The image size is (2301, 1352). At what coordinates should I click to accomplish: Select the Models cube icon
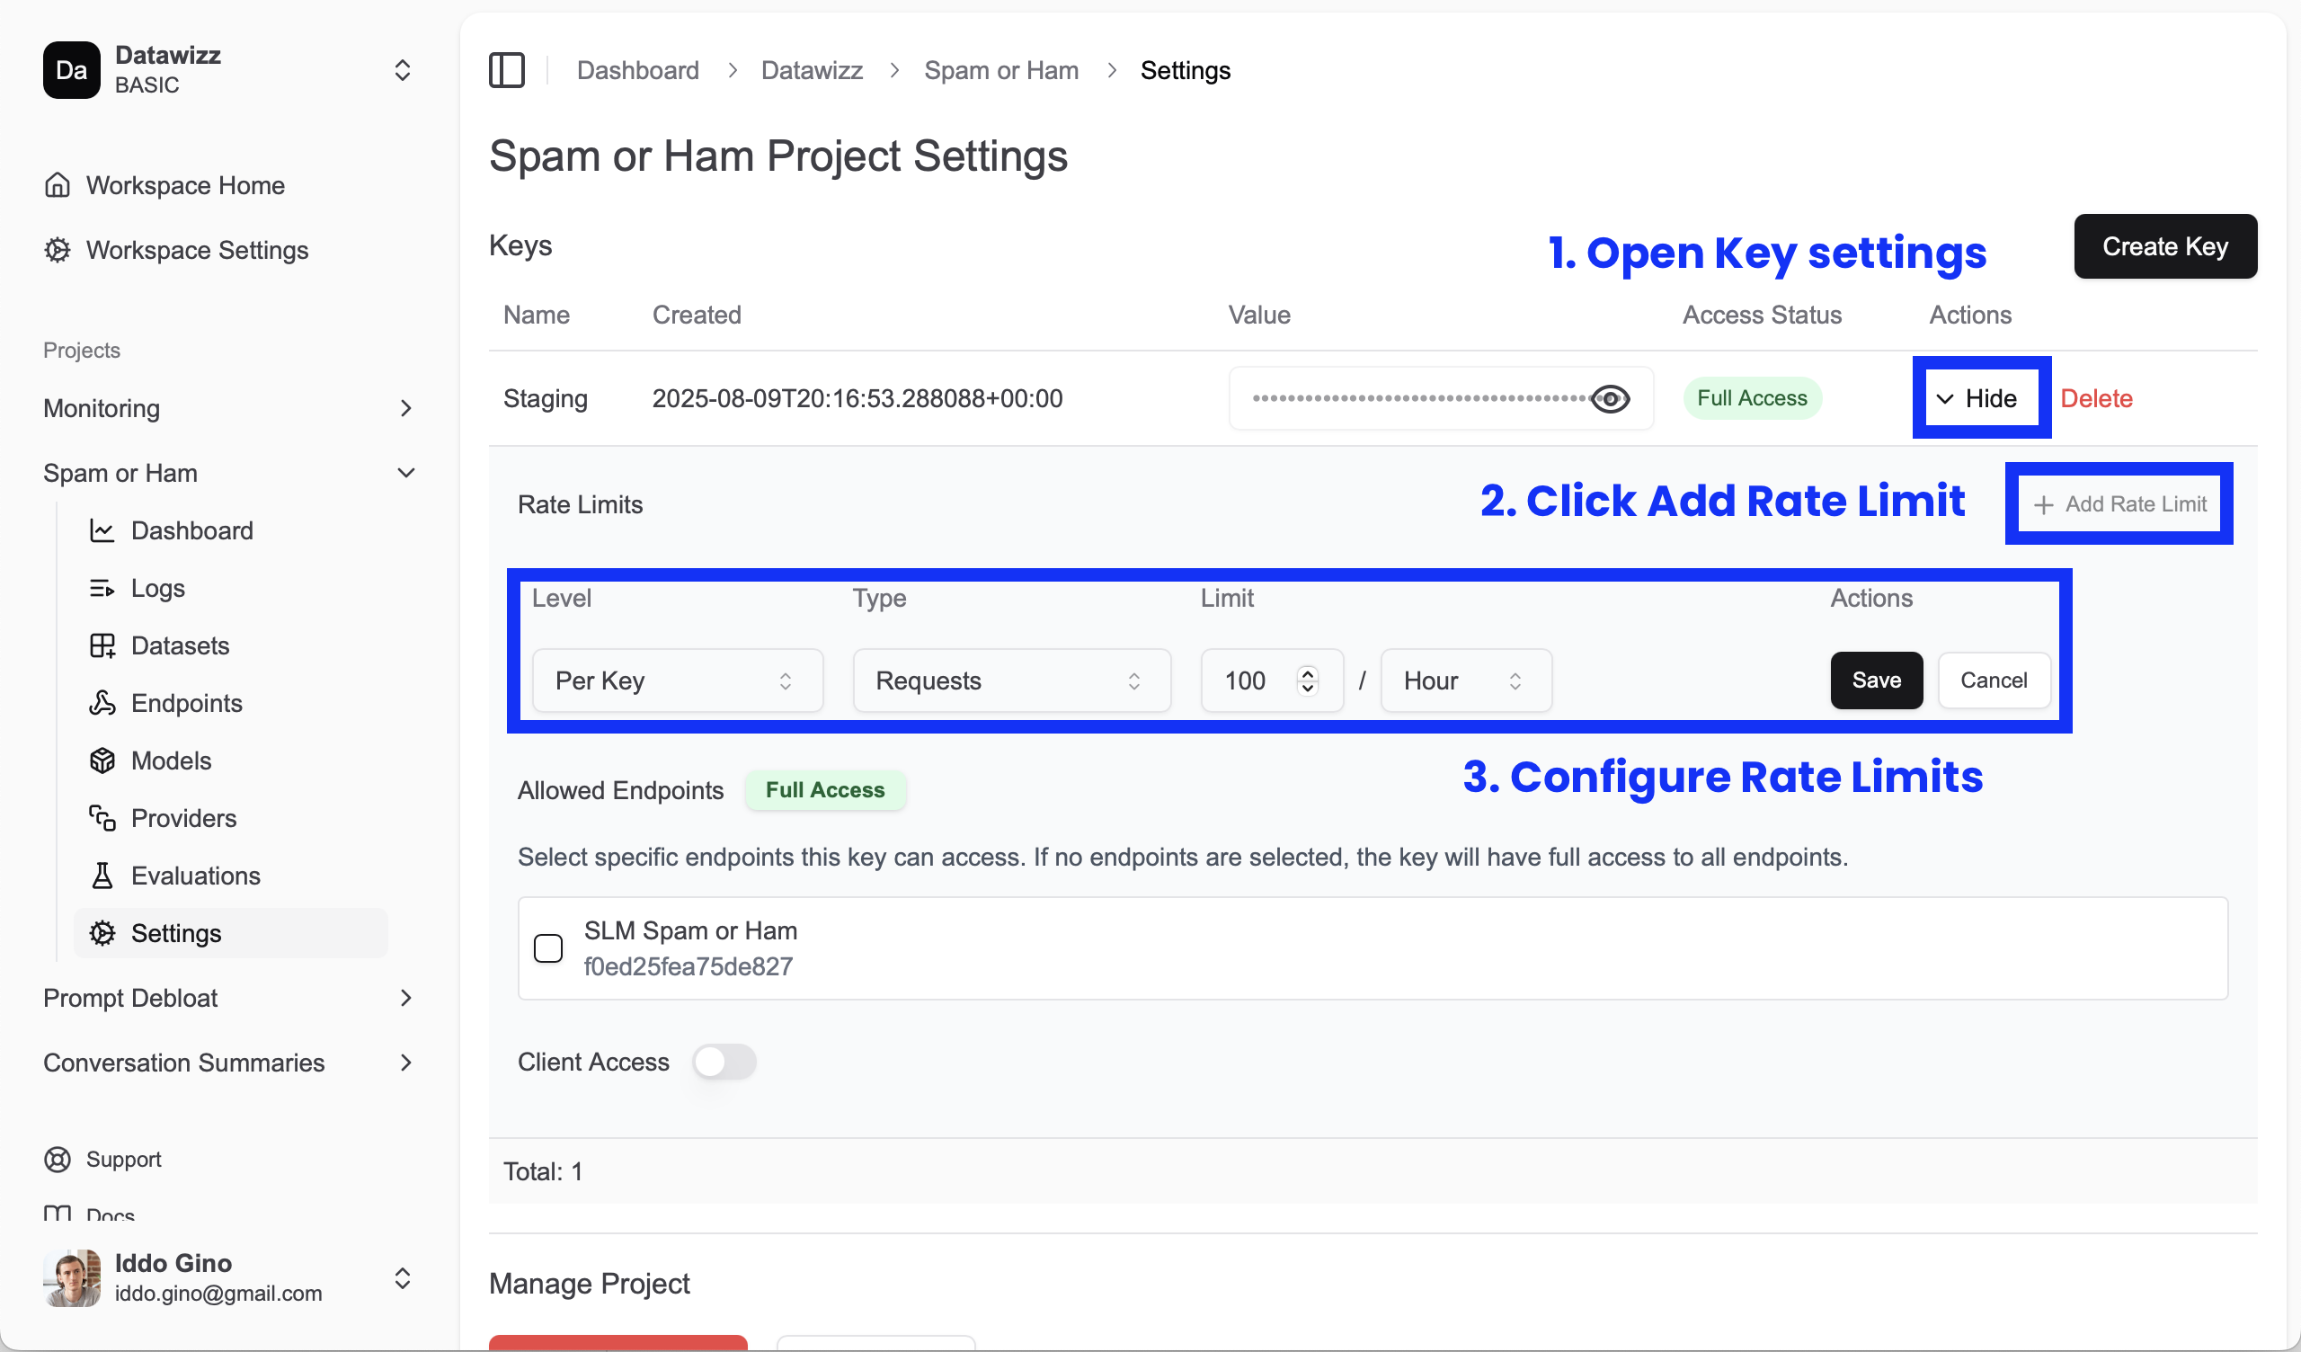102,760
